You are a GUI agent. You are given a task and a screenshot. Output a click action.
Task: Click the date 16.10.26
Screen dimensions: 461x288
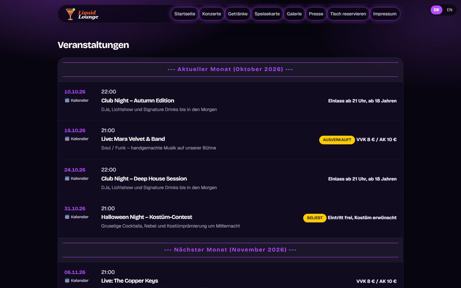click(75, 131)
